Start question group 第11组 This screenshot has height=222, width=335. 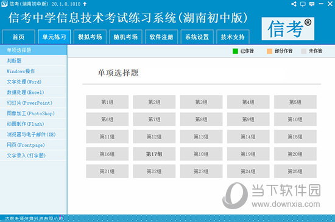click(x=107, y=137)
